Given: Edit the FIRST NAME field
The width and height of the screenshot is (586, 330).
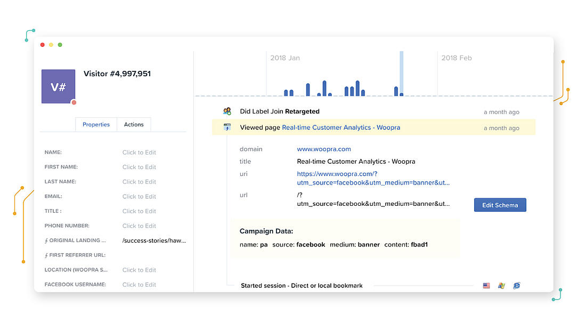Looking at the screenshot, I should point(139,167).
